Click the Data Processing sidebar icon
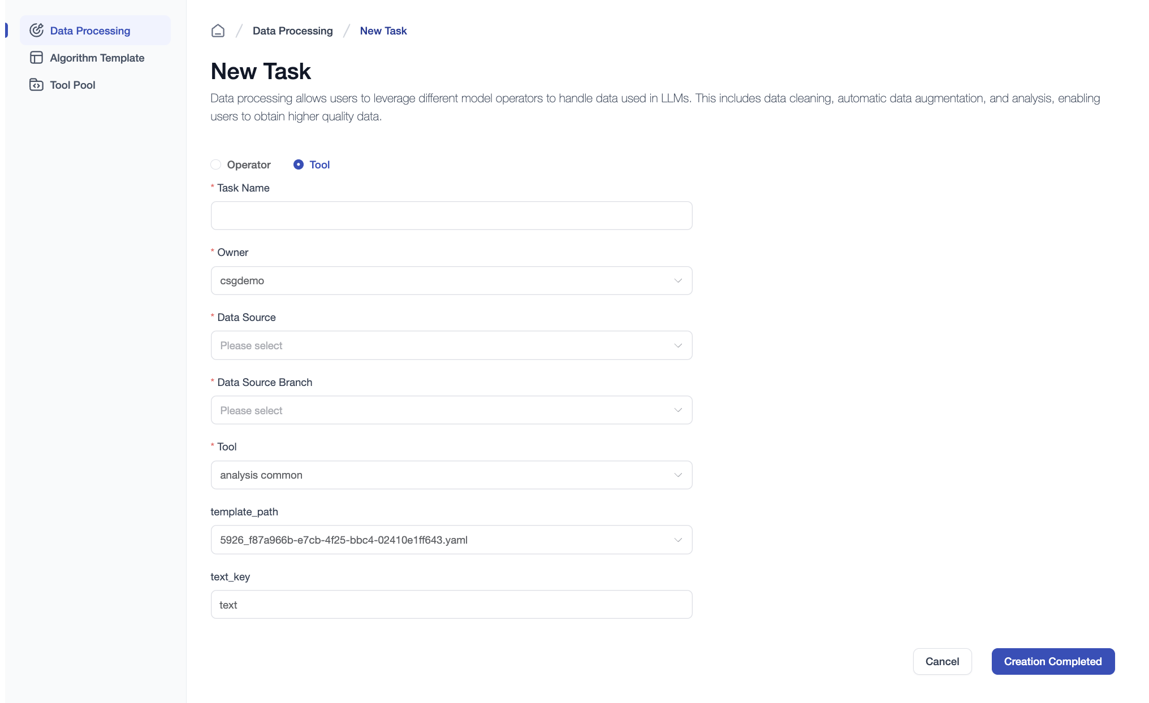The width and height of the screenshot is (1149, 703). (36, 31)
